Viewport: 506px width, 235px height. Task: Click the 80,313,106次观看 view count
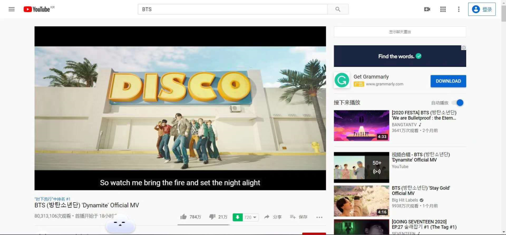point(52,217)
